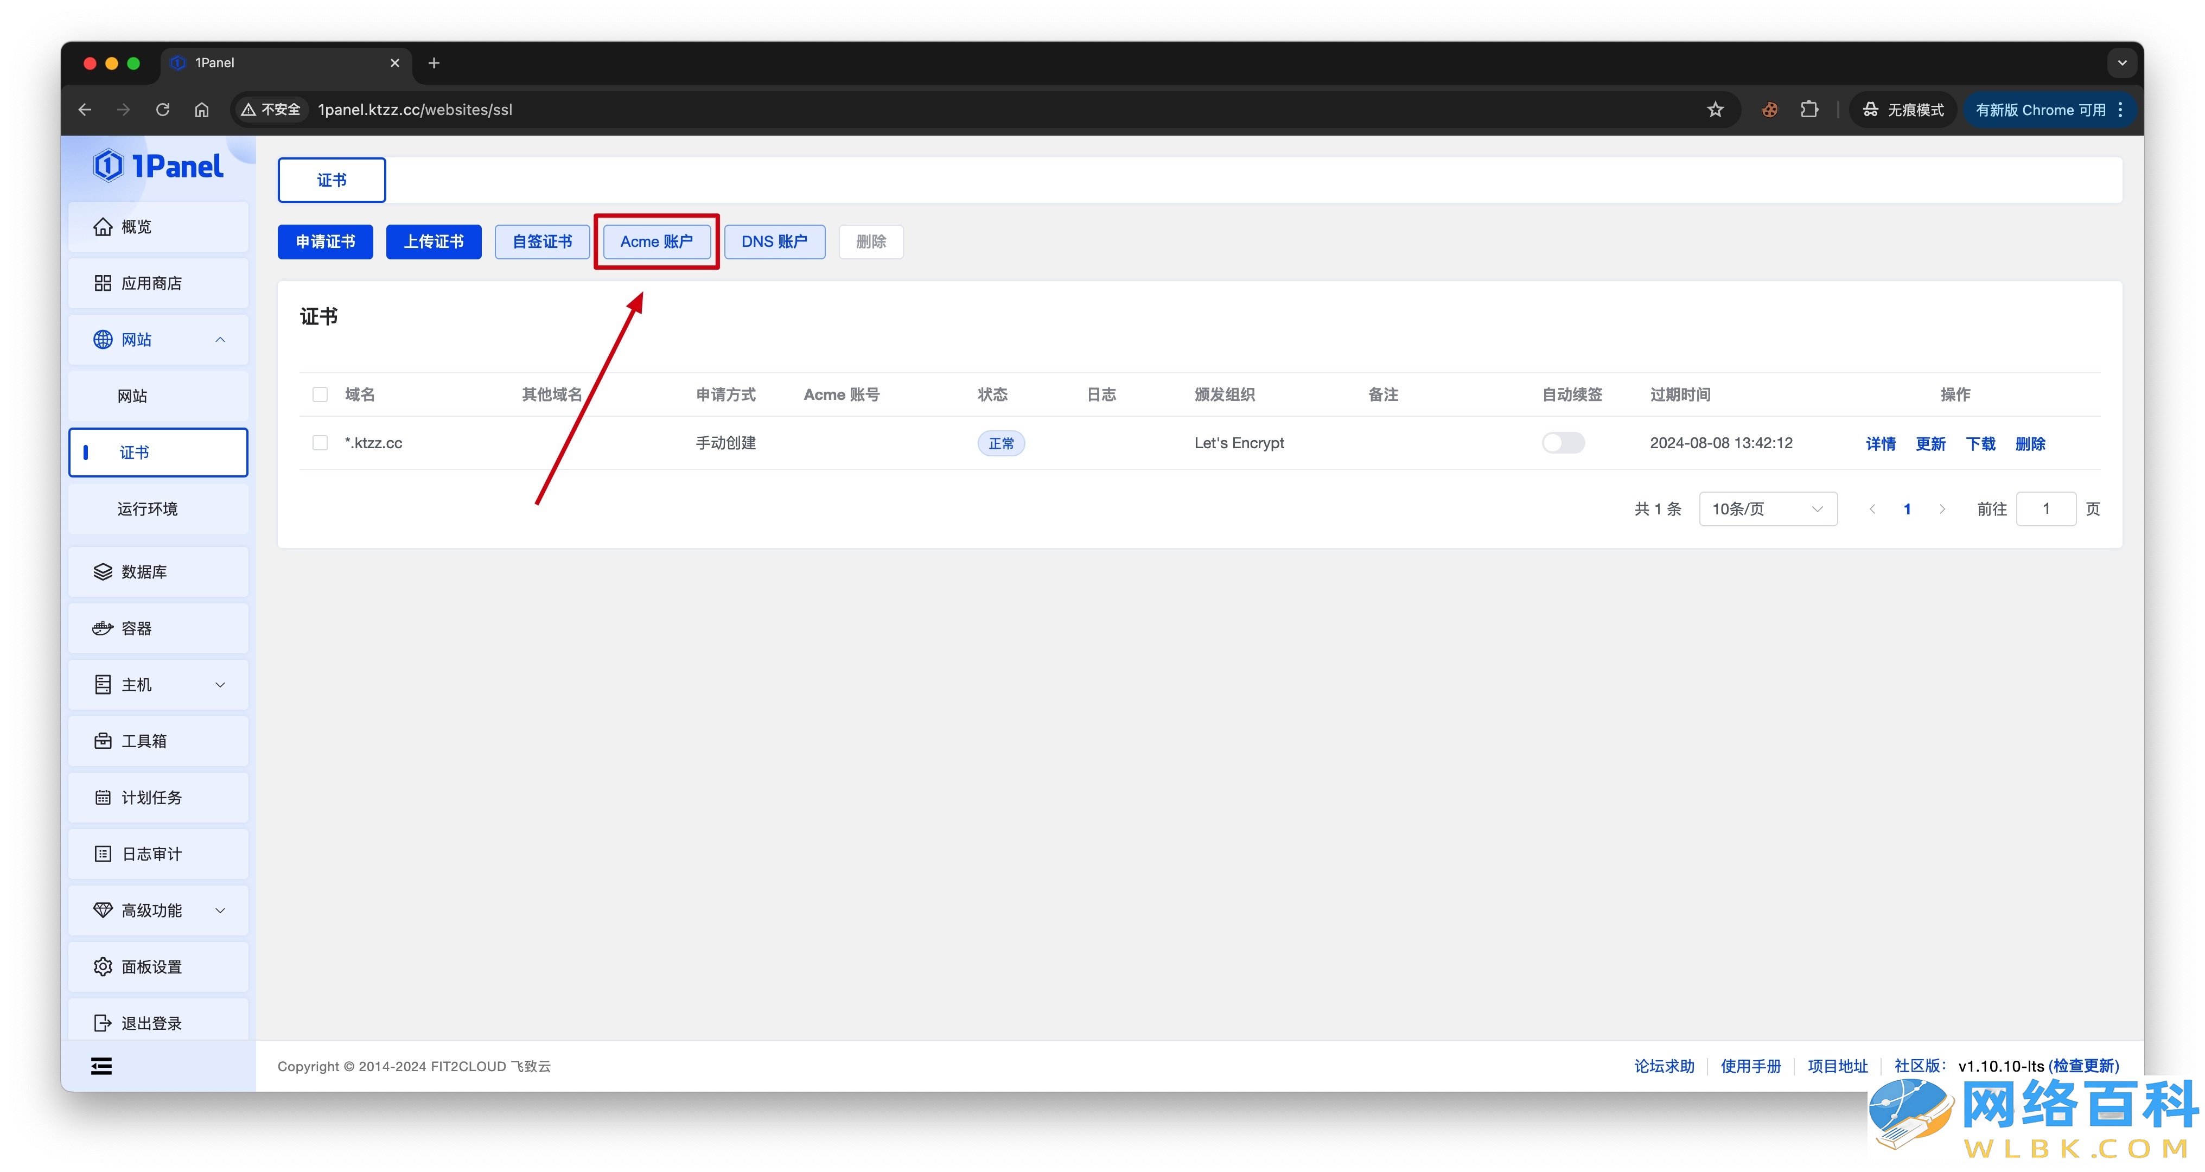The height and width of the screenshot is (1172, 2205).
Task: Open 详情 for the *.ktzz.cc certificate
Action: [1881, 443]
